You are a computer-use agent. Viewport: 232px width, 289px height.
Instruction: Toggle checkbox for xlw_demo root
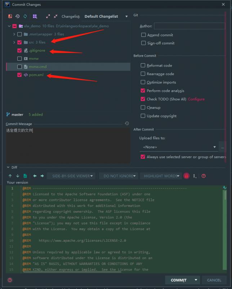14,26
